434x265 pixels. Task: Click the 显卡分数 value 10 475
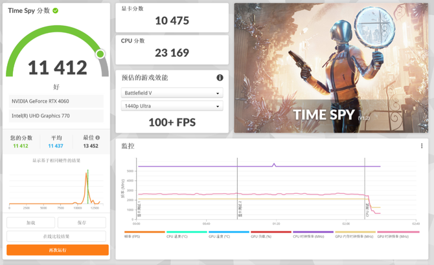[172, 21]
